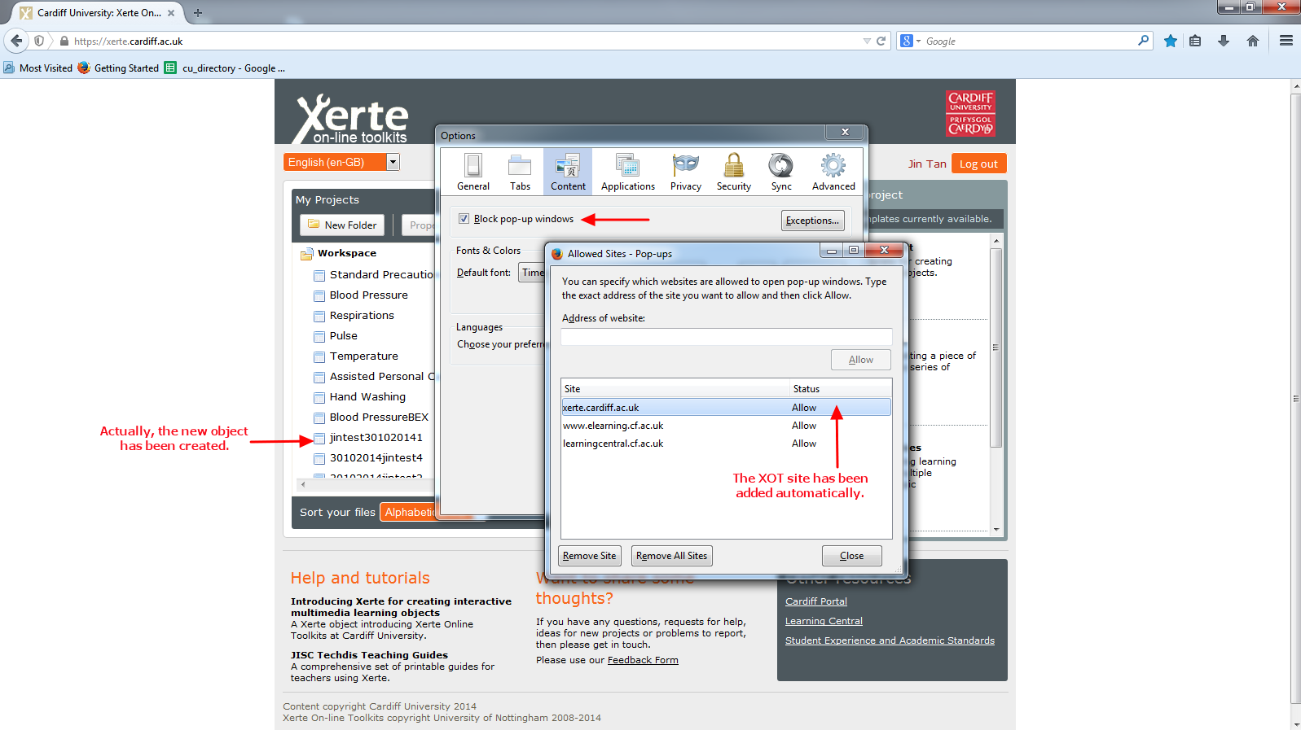Select Standard Precaution project
Image resolution: width=1301 pixels, height=730 pixels.
click(381, 275)
